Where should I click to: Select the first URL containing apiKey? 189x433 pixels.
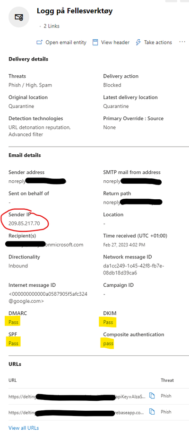pyautogui.click(x=77, y=397)
